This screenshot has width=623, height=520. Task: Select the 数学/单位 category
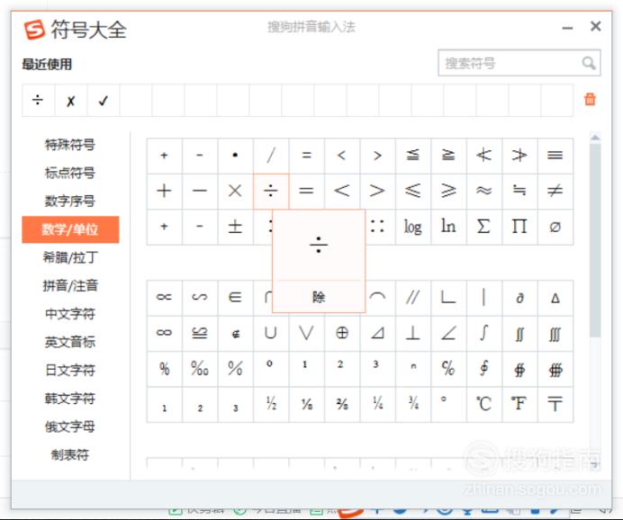(x=70, y=229)
